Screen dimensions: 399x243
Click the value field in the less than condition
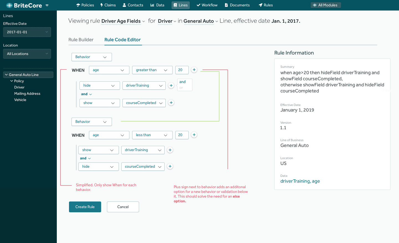point(182,135)
